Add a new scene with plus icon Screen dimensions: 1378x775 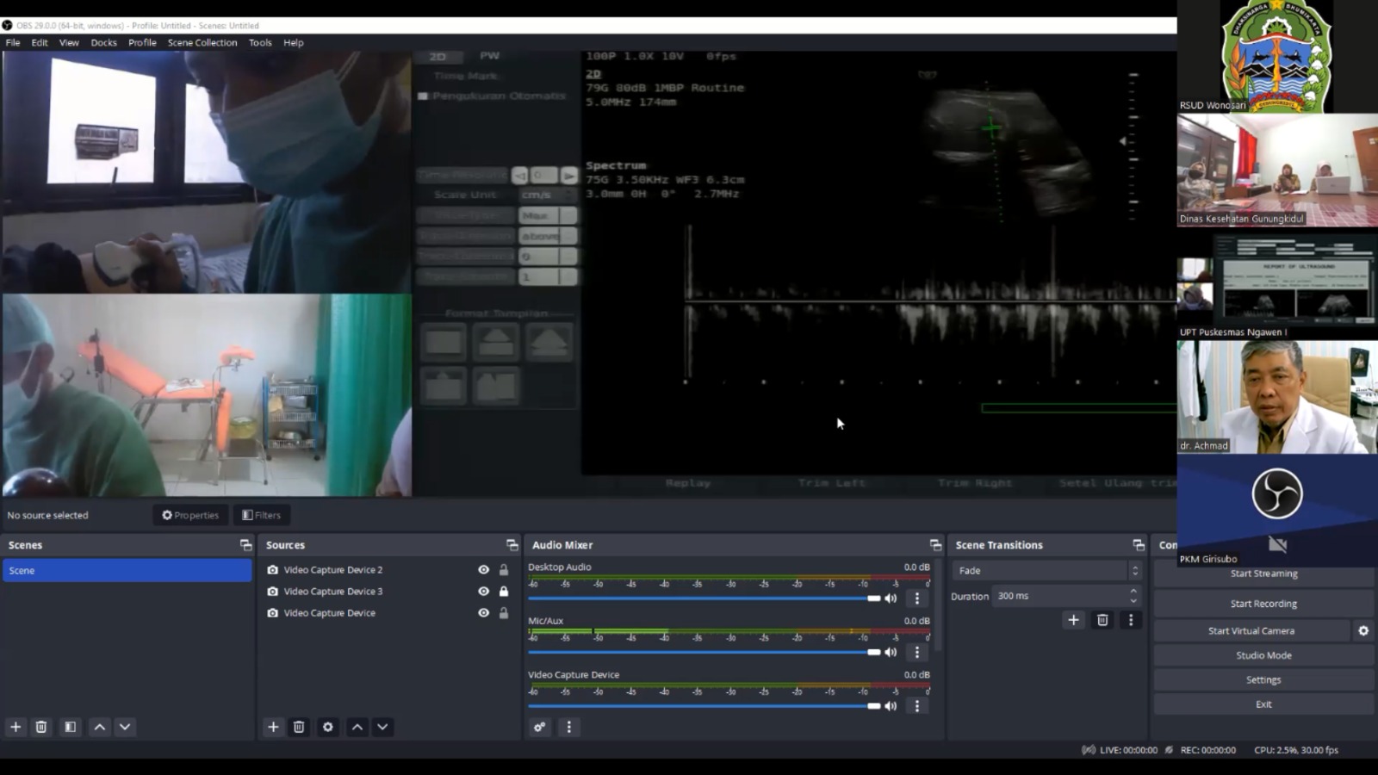16,727
